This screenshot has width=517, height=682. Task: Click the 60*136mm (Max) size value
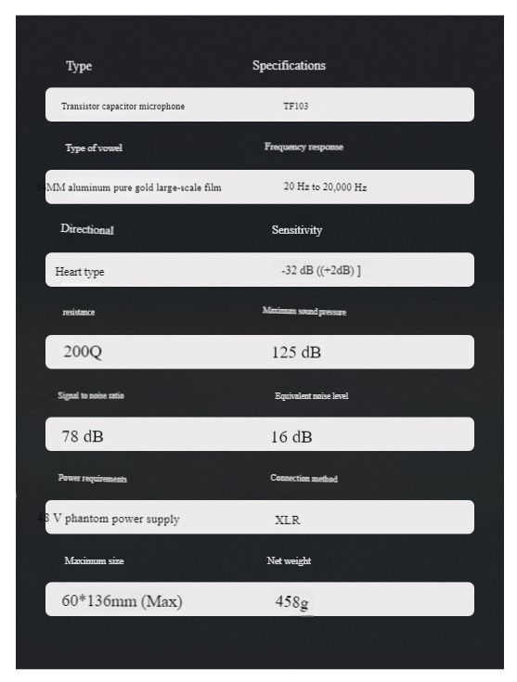tap(122, 601)
